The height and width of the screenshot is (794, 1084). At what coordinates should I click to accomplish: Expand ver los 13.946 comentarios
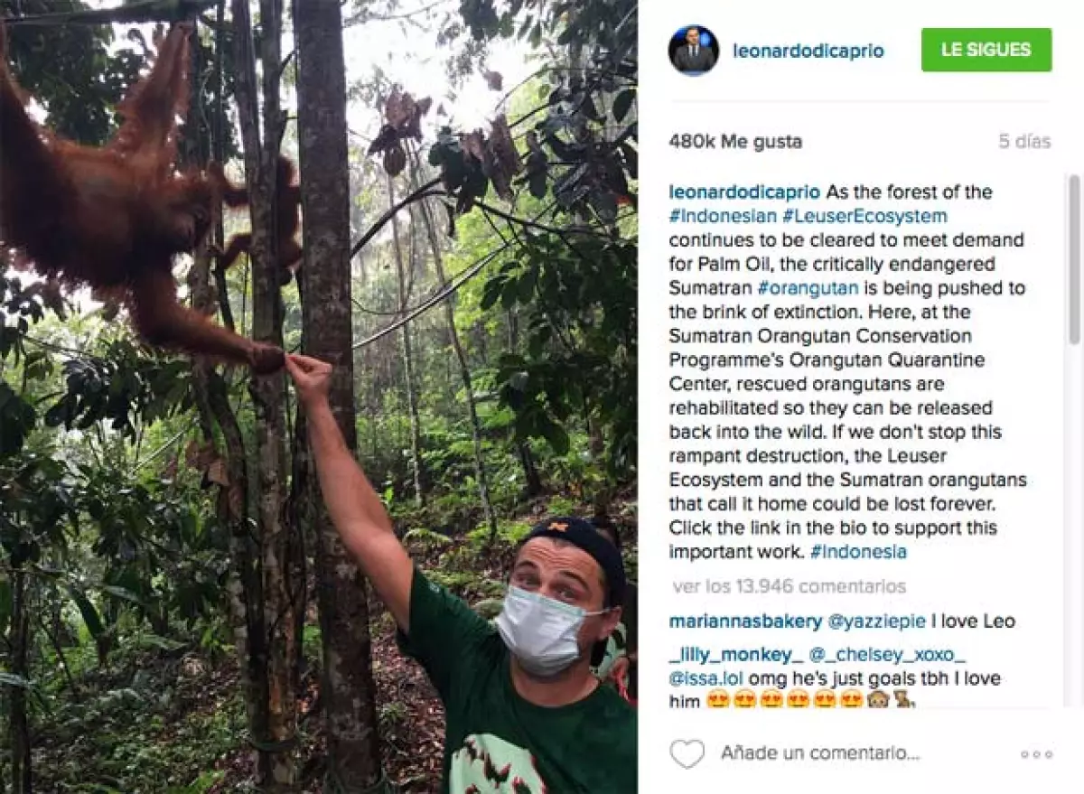coord(789,586)
